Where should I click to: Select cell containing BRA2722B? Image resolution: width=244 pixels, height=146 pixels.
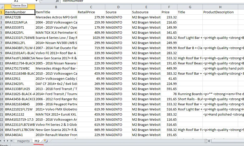pyautogui.click(x=20, y=17)
